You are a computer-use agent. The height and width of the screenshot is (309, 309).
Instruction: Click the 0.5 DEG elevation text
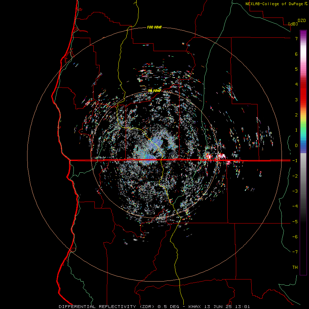click(169, 307)
